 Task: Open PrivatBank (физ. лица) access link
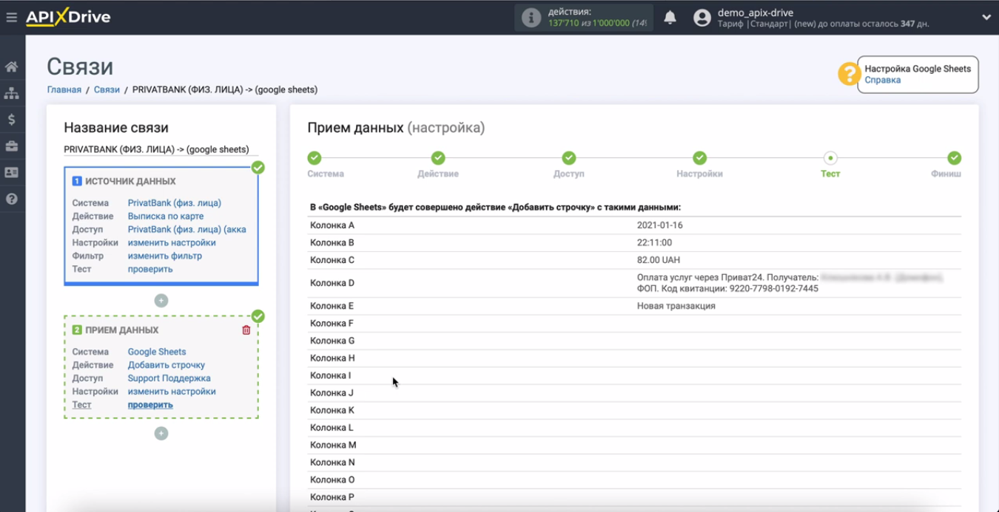coord(187,229)
